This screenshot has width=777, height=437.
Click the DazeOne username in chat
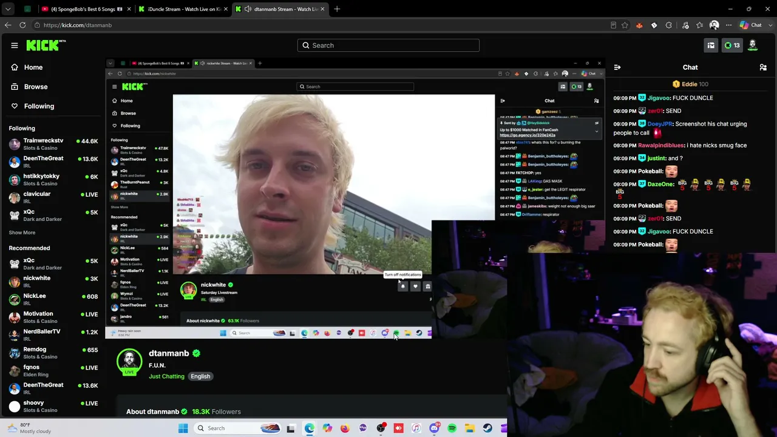pyautogui.click(x=660, y=184)
